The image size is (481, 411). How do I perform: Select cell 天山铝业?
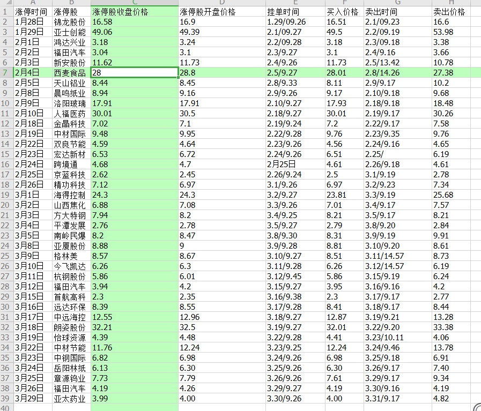click(71, 83)
